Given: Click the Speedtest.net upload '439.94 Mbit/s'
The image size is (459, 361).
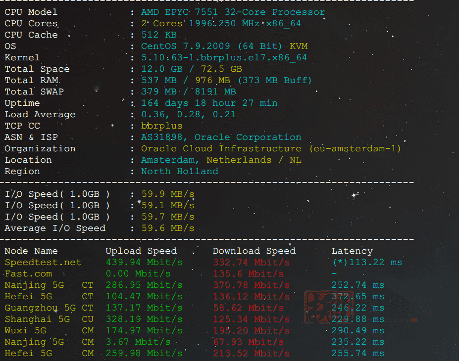Looking at the screenshot, I should (x=144, y=263).
